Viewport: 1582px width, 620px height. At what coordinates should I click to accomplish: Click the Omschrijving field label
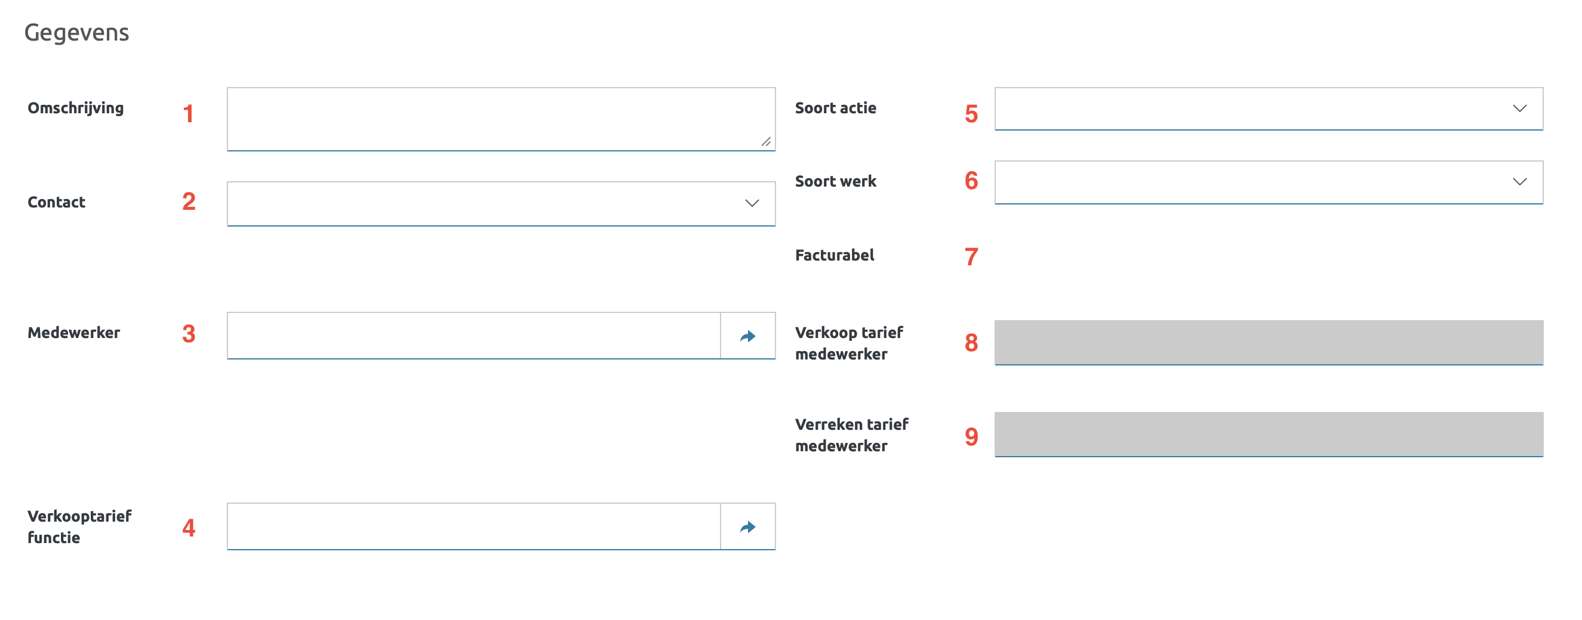click(x=76, y=108)
